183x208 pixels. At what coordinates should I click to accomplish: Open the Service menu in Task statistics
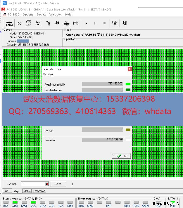coord(48,75)
